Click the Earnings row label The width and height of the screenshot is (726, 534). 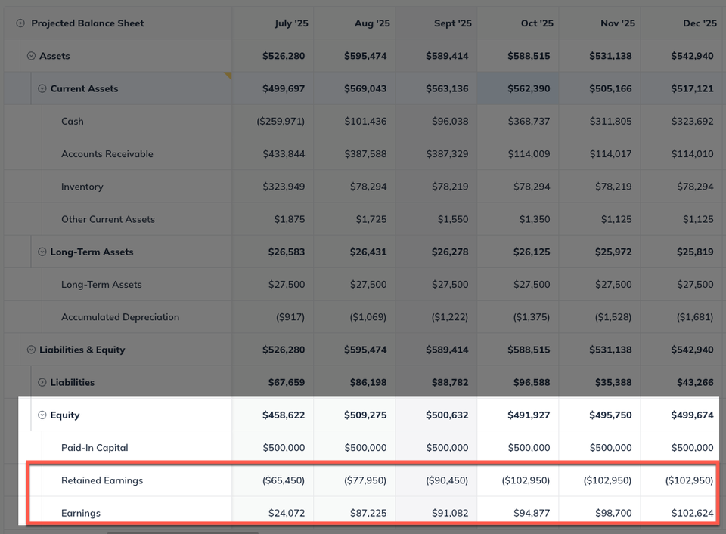click(x=81, y=513)
